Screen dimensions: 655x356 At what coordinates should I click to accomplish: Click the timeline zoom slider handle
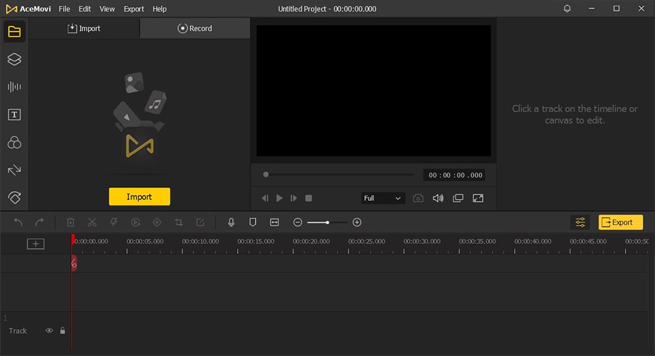[x=327, y=222]
